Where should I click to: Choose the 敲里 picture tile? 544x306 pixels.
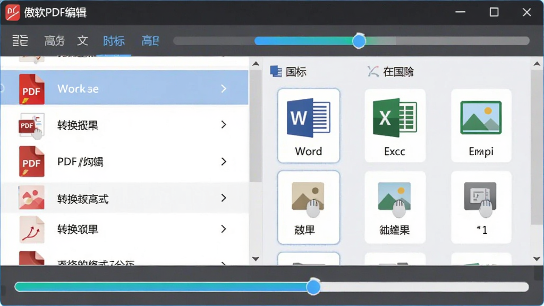[x=309, y=208]
